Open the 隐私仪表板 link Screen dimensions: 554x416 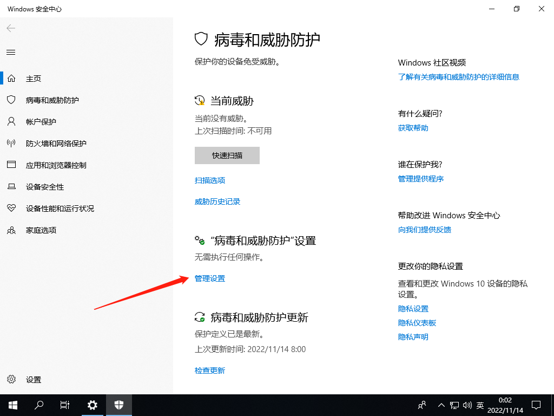(x=417, y=323)
